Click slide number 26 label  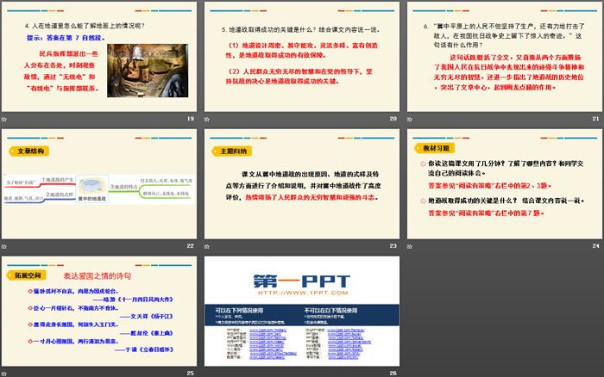393,373
